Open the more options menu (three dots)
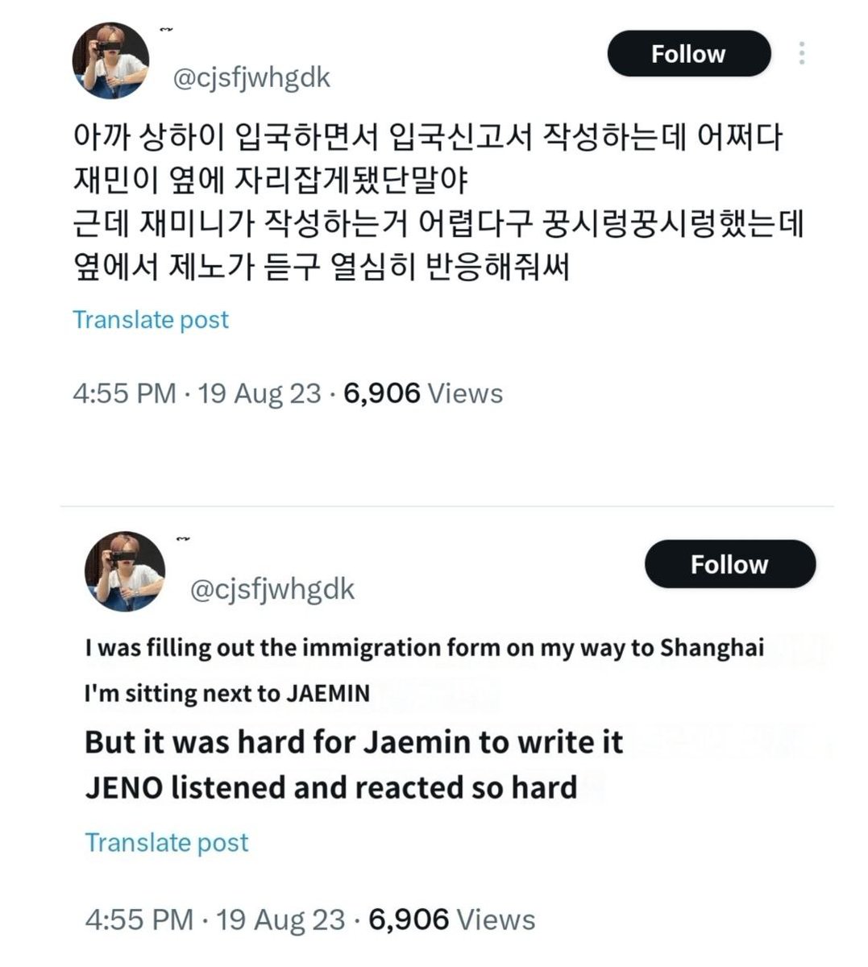This screenshot has height=967, width=868. [801, 53]
